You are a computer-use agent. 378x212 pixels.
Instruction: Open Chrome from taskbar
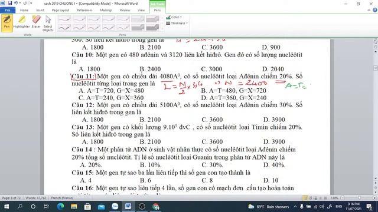coord(156,207)
